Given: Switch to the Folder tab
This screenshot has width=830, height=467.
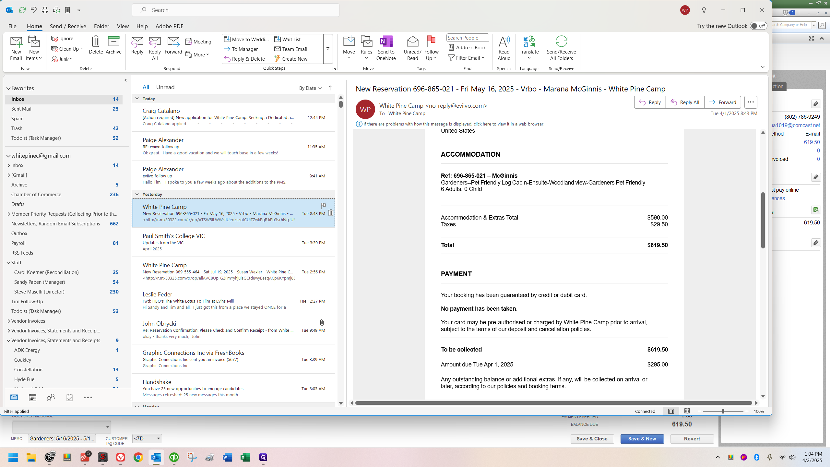Looking at the screenshot, I should click(101, 26).
